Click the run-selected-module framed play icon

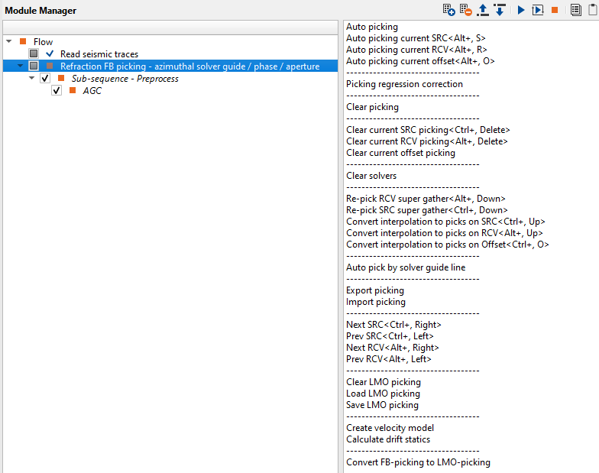tap(538, 10)
